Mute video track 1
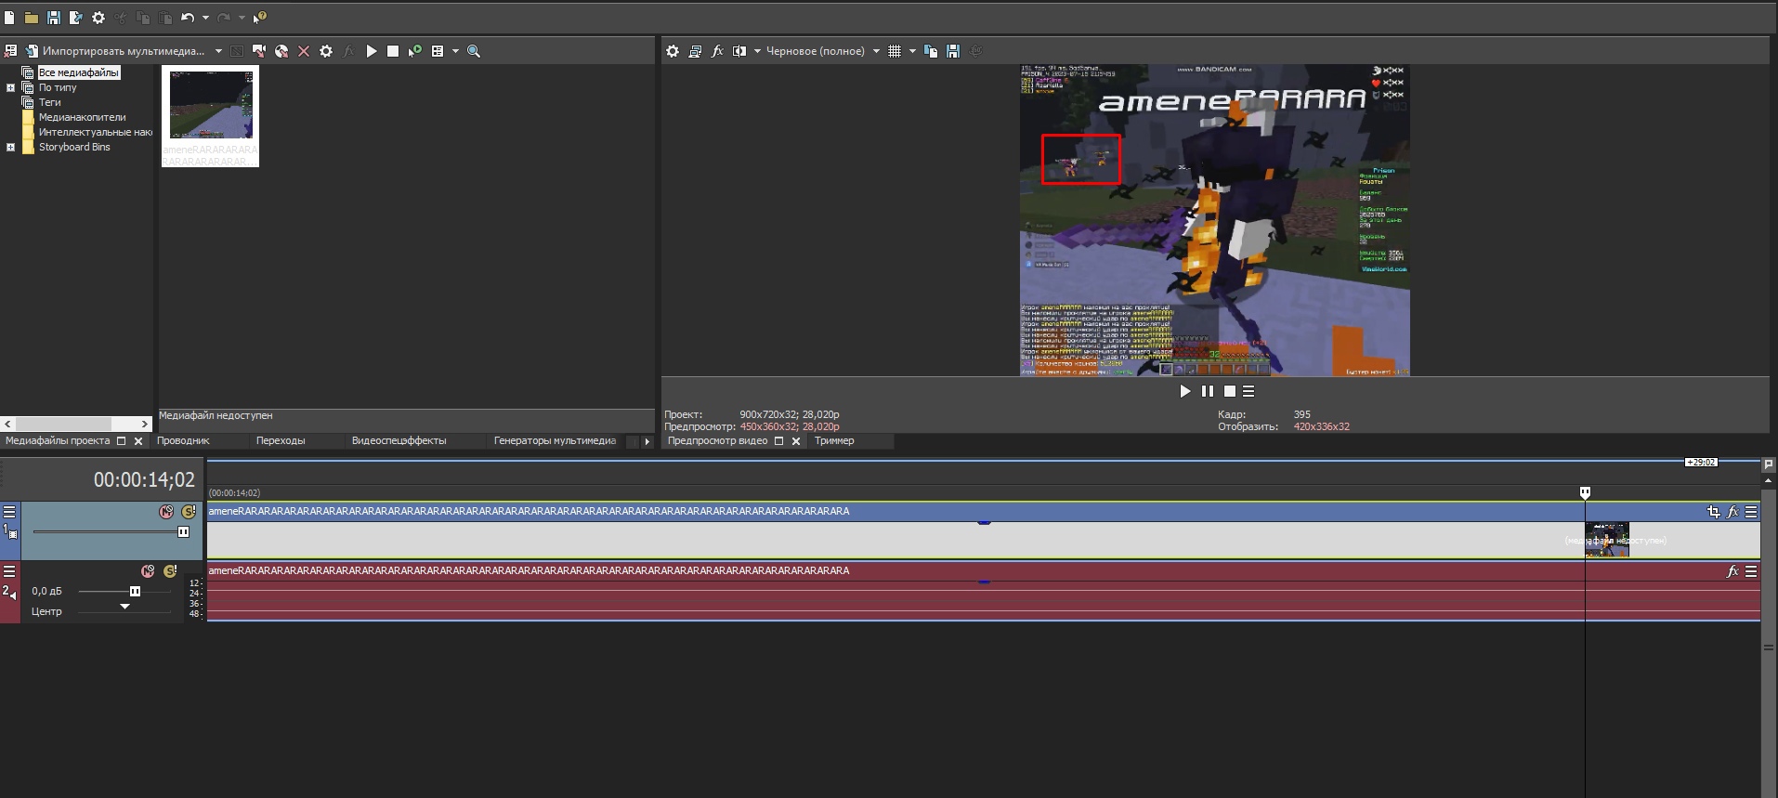 (x=166, y=512)
